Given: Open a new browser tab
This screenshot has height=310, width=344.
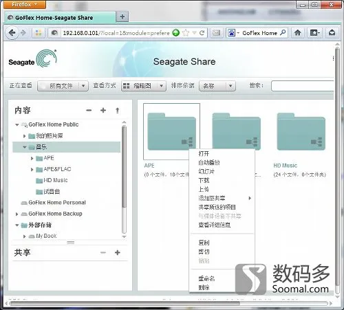Looking at the screenshot, I should 122,16.
